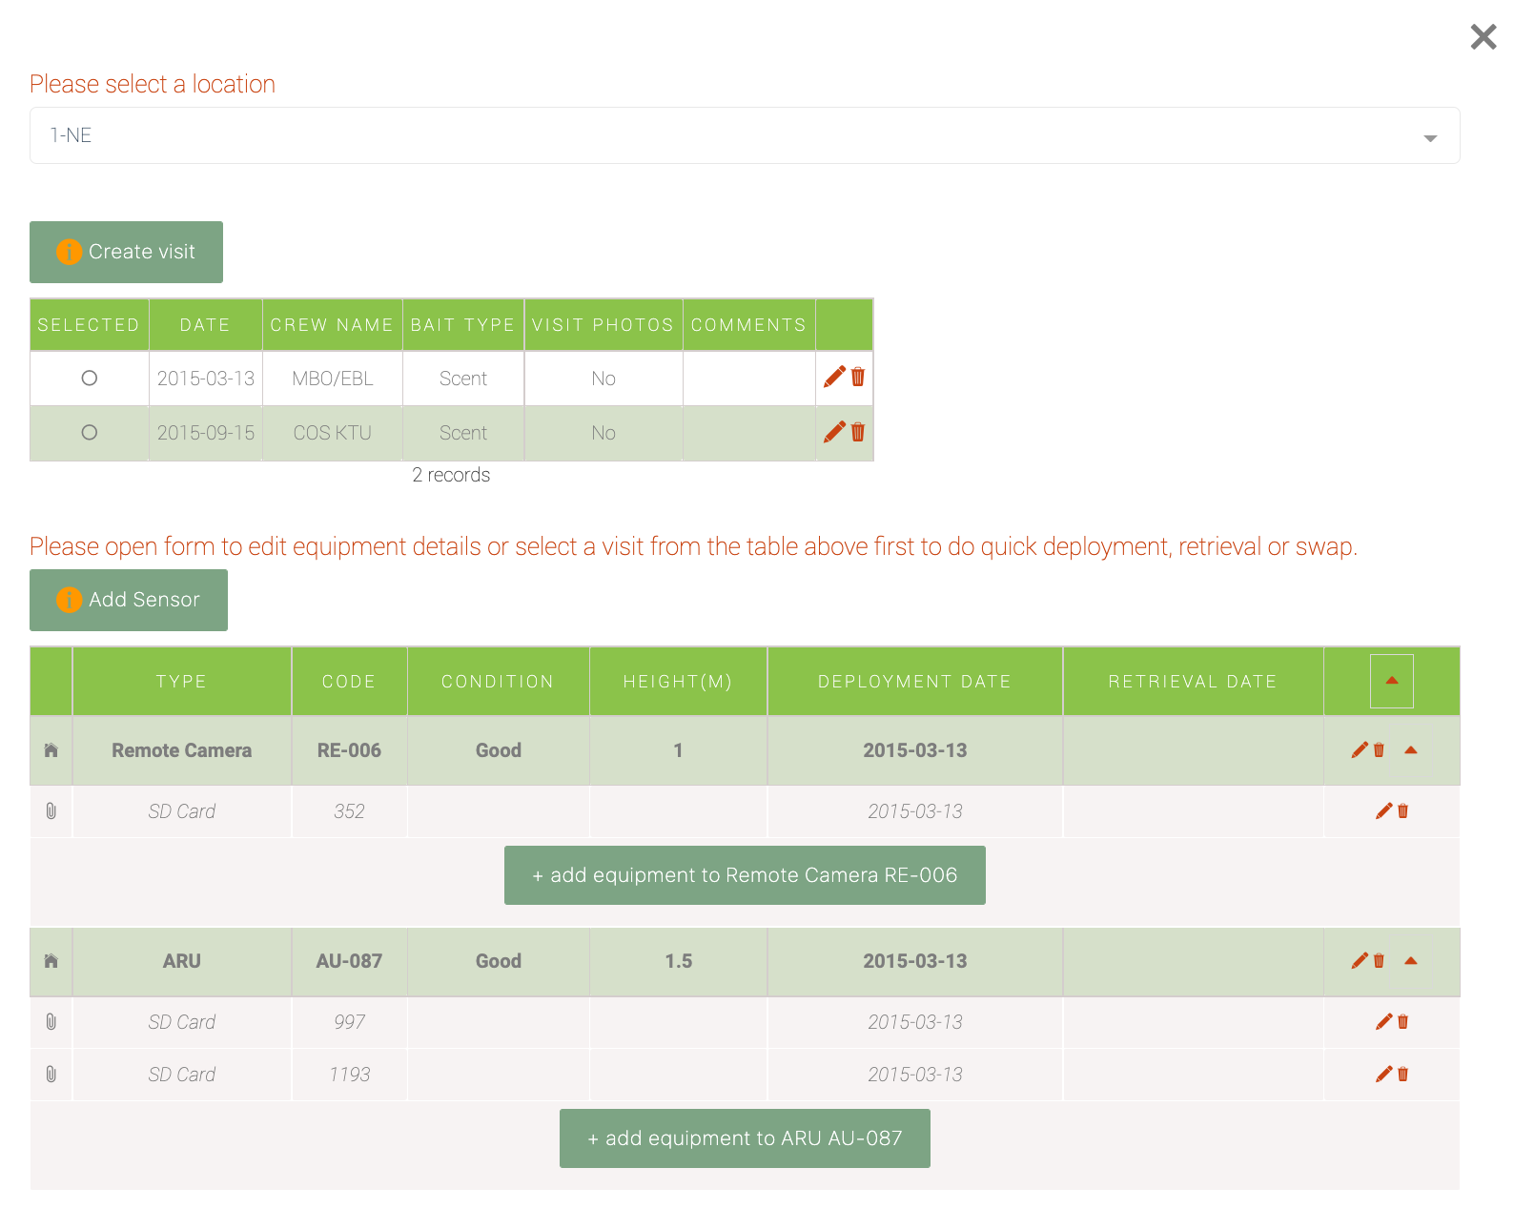
Task: Click the BAIT TYPE column header
Action: 463,325
